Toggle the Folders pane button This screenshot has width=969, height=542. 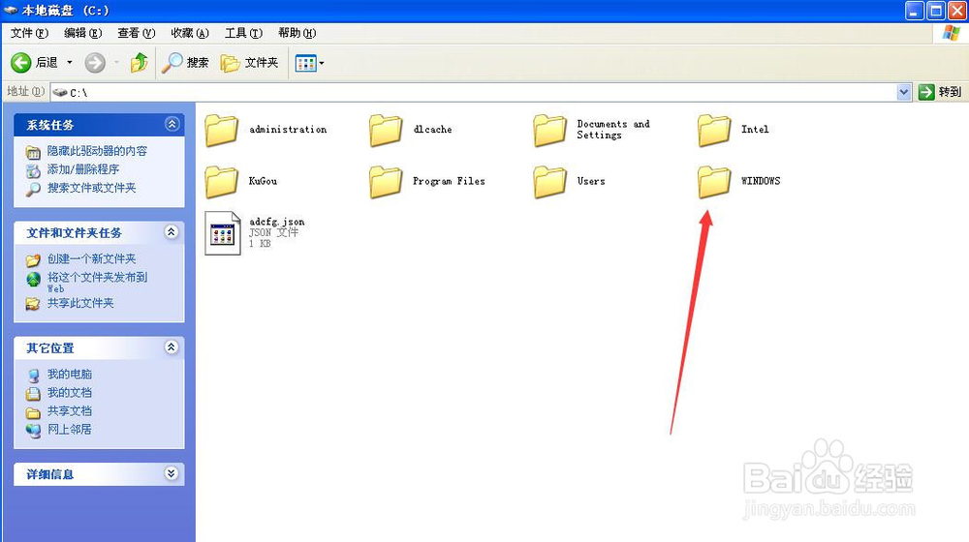[249, 62]
